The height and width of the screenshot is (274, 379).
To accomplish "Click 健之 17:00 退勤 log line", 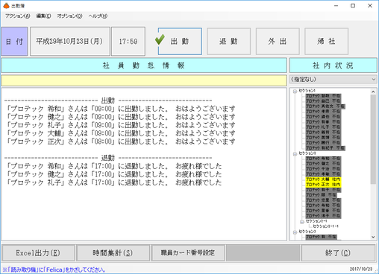I will point(113,174).
